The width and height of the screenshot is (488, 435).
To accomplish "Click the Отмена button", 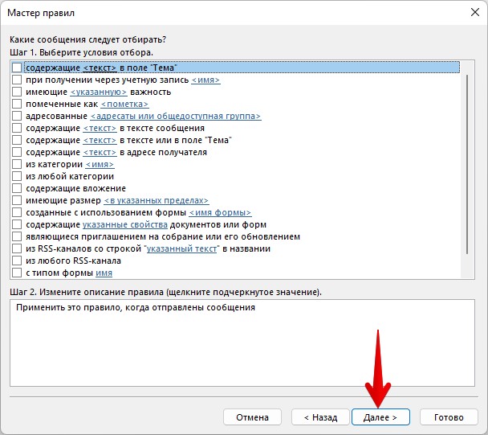I will [252, 417].
